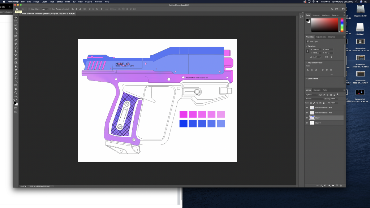Collapse the Quick Actions section
The height and width of the screenshot is (208, 370).
(306, 78)
